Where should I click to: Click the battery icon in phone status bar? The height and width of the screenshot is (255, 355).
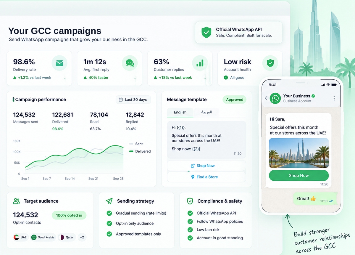coord(334,85)
